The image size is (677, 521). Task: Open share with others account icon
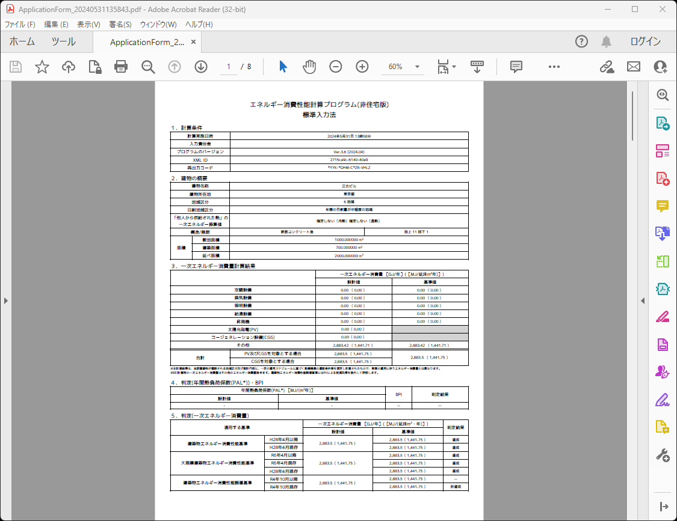coord(660,67)
